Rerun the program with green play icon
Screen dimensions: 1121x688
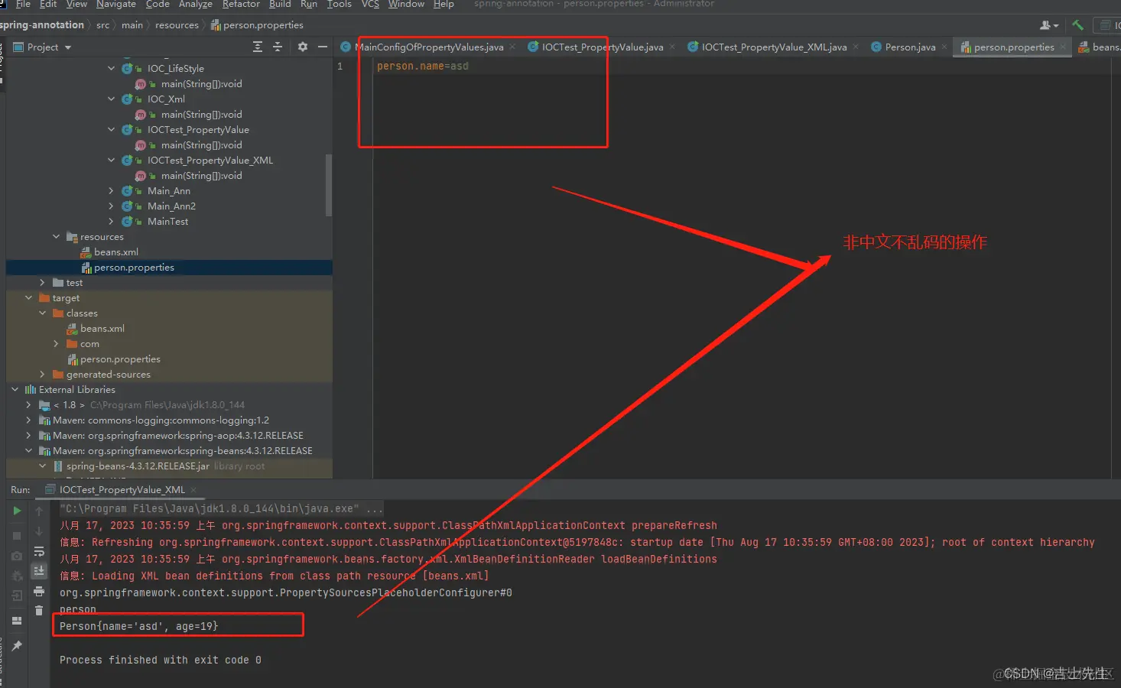pyautogui.click(x=17, y=511)
